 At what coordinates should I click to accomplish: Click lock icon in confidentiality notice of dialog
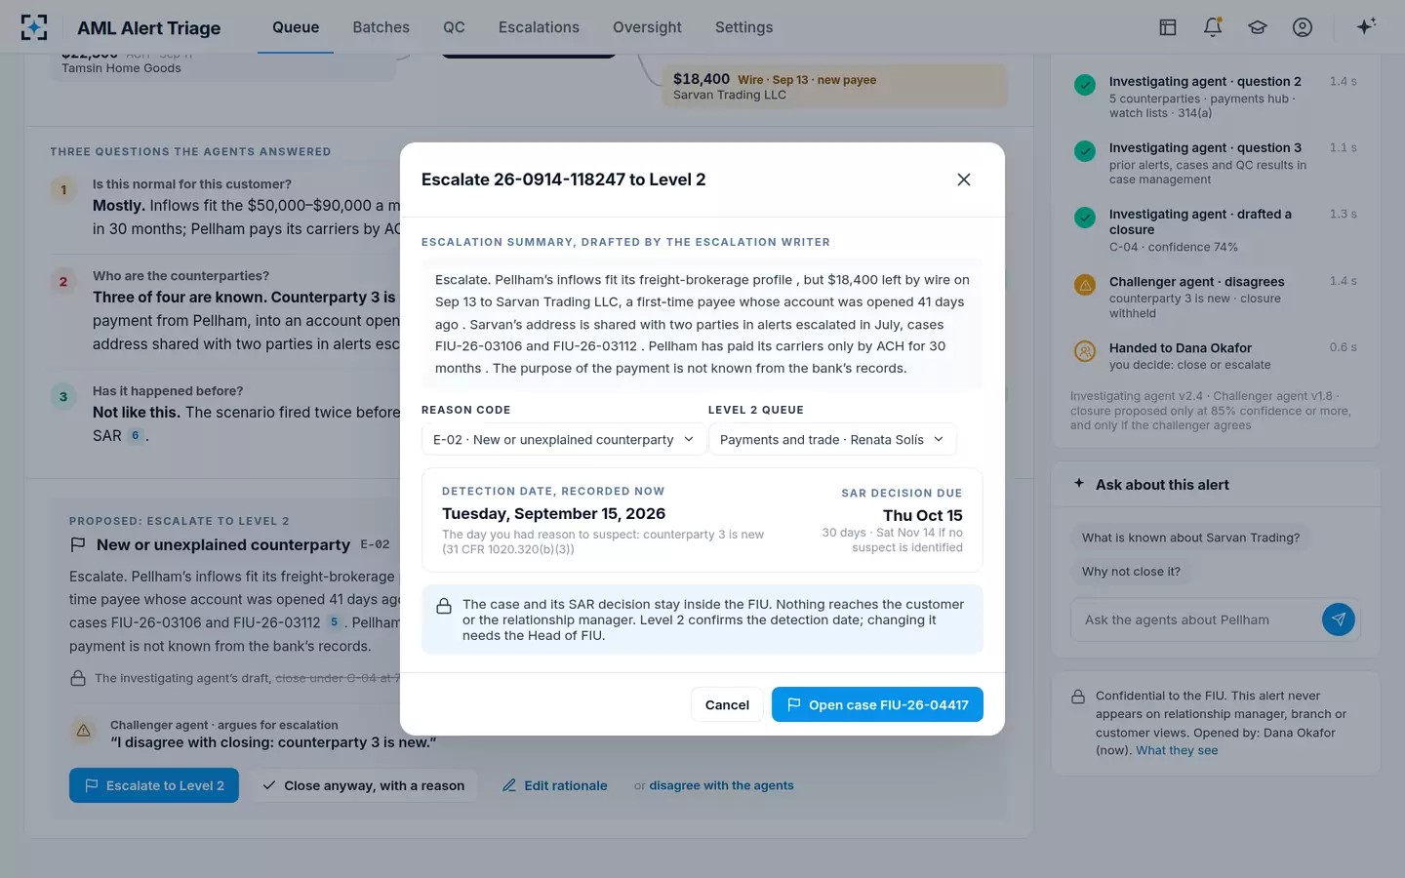click(444, 606)
